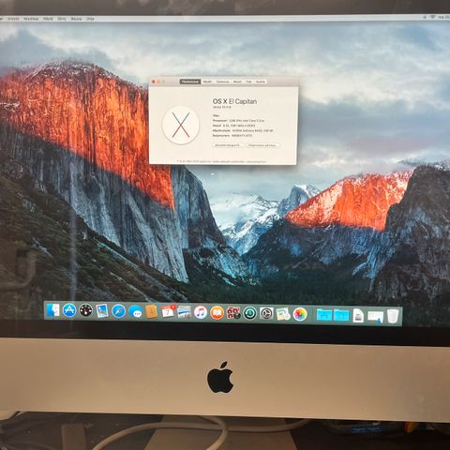Open Calendar from the dock
Image resolution: width=450 pixels, height=450 pixels.
pos(168,312)
